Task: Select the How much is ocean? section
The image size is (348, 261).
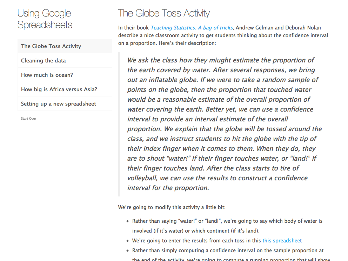Action: [x=47, y=75]
